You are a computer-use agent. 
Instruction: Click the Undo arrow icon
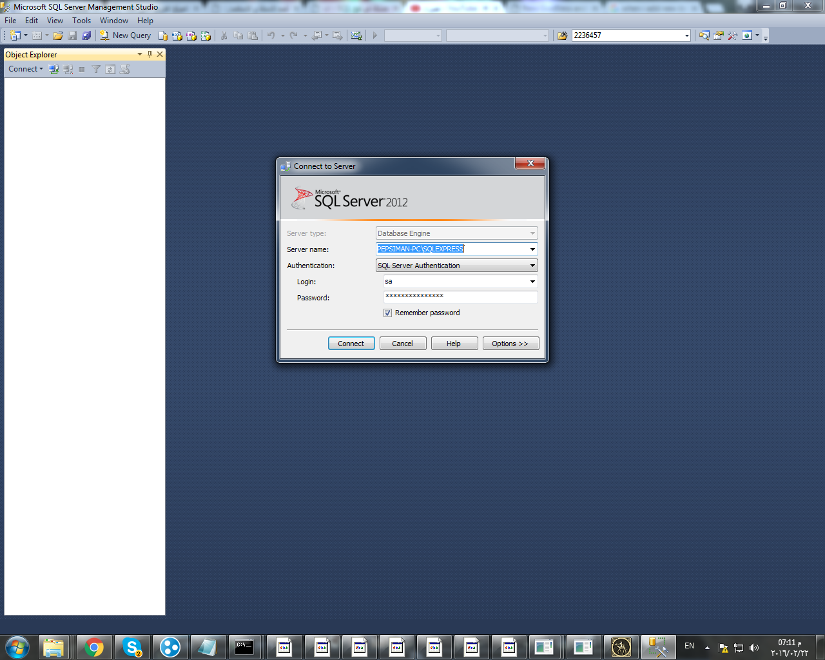pyautogui.click(x=271, y=35)
